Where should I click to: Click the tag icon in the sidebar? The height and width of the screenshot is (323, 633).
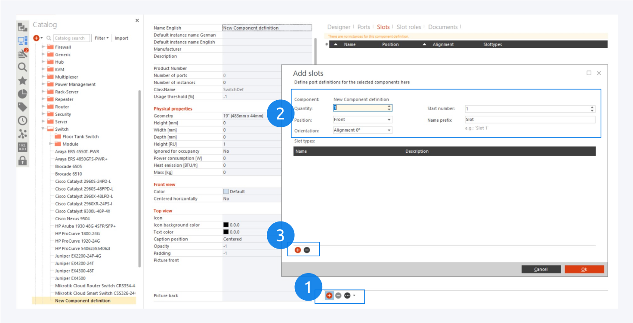(22, 108)
